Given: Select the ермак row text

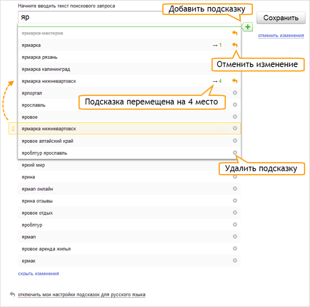Looking at the screenshot, I should coord(29,261).
